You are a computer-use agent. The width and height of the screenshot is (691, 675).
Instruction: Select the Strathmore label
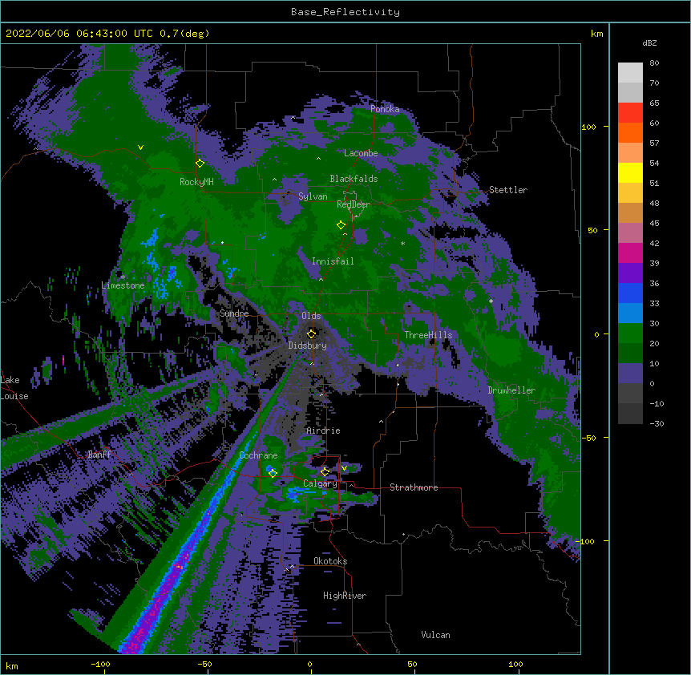click(414, 487)
